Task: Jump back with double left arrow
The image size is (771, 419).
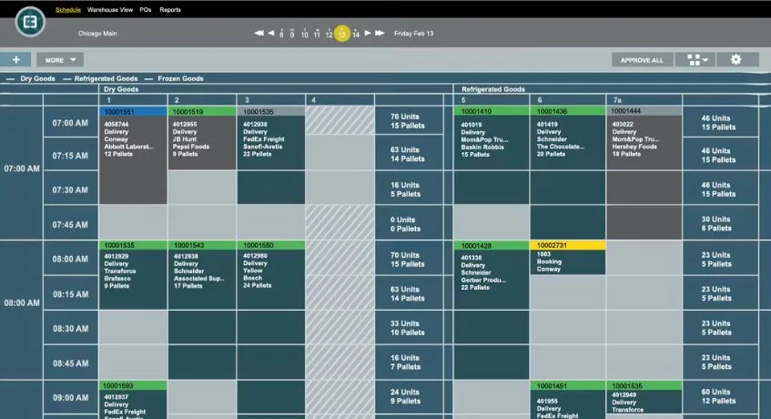Action: click(259, 33)
